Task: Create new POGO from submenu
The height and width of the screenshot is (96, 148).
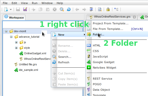Action: [x=117, y=84]
